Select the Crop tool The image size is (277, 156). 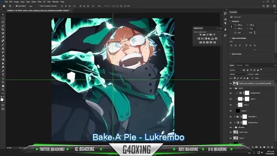click(3, 29)
